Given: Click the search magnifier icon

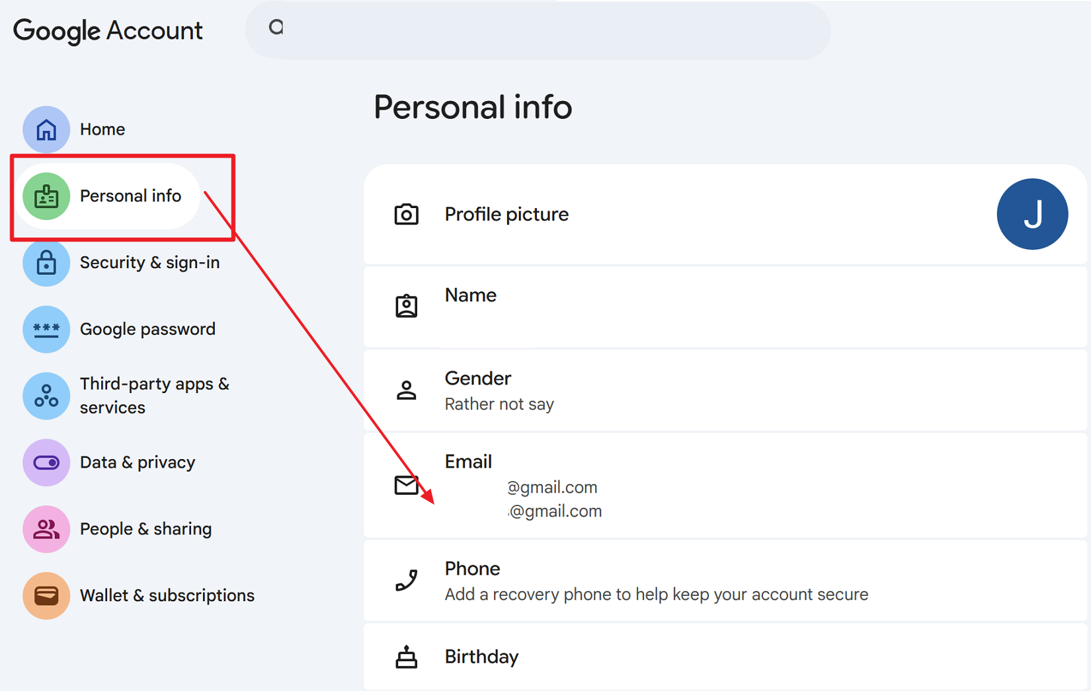Looking at the screenshot, I should 276,28.
